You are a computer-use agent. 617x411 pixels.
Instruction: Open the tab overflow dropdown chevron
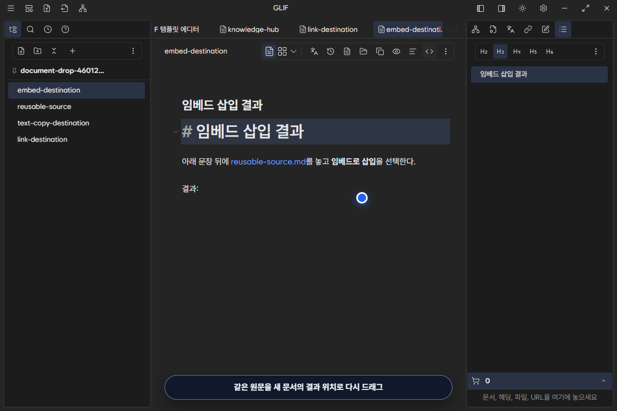pyautogui.click(x=450, y=29)
